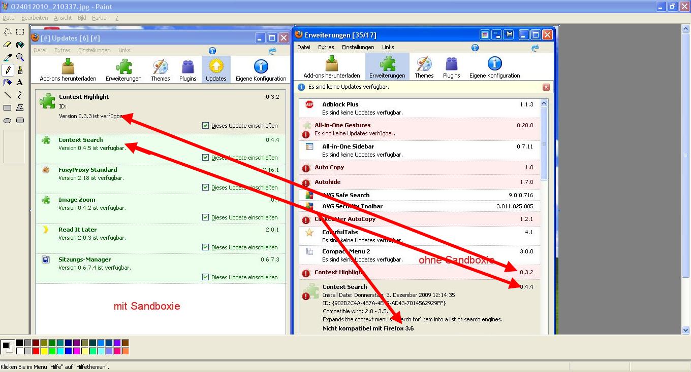Select the Pencil tool in Paint toolbox
Screen dimensions: 691x372
(x=8, y=70)
